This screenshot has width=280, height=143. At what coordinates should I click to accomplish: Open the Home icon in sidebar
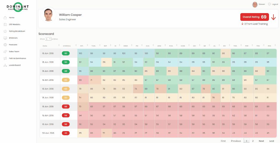point(5,18)
